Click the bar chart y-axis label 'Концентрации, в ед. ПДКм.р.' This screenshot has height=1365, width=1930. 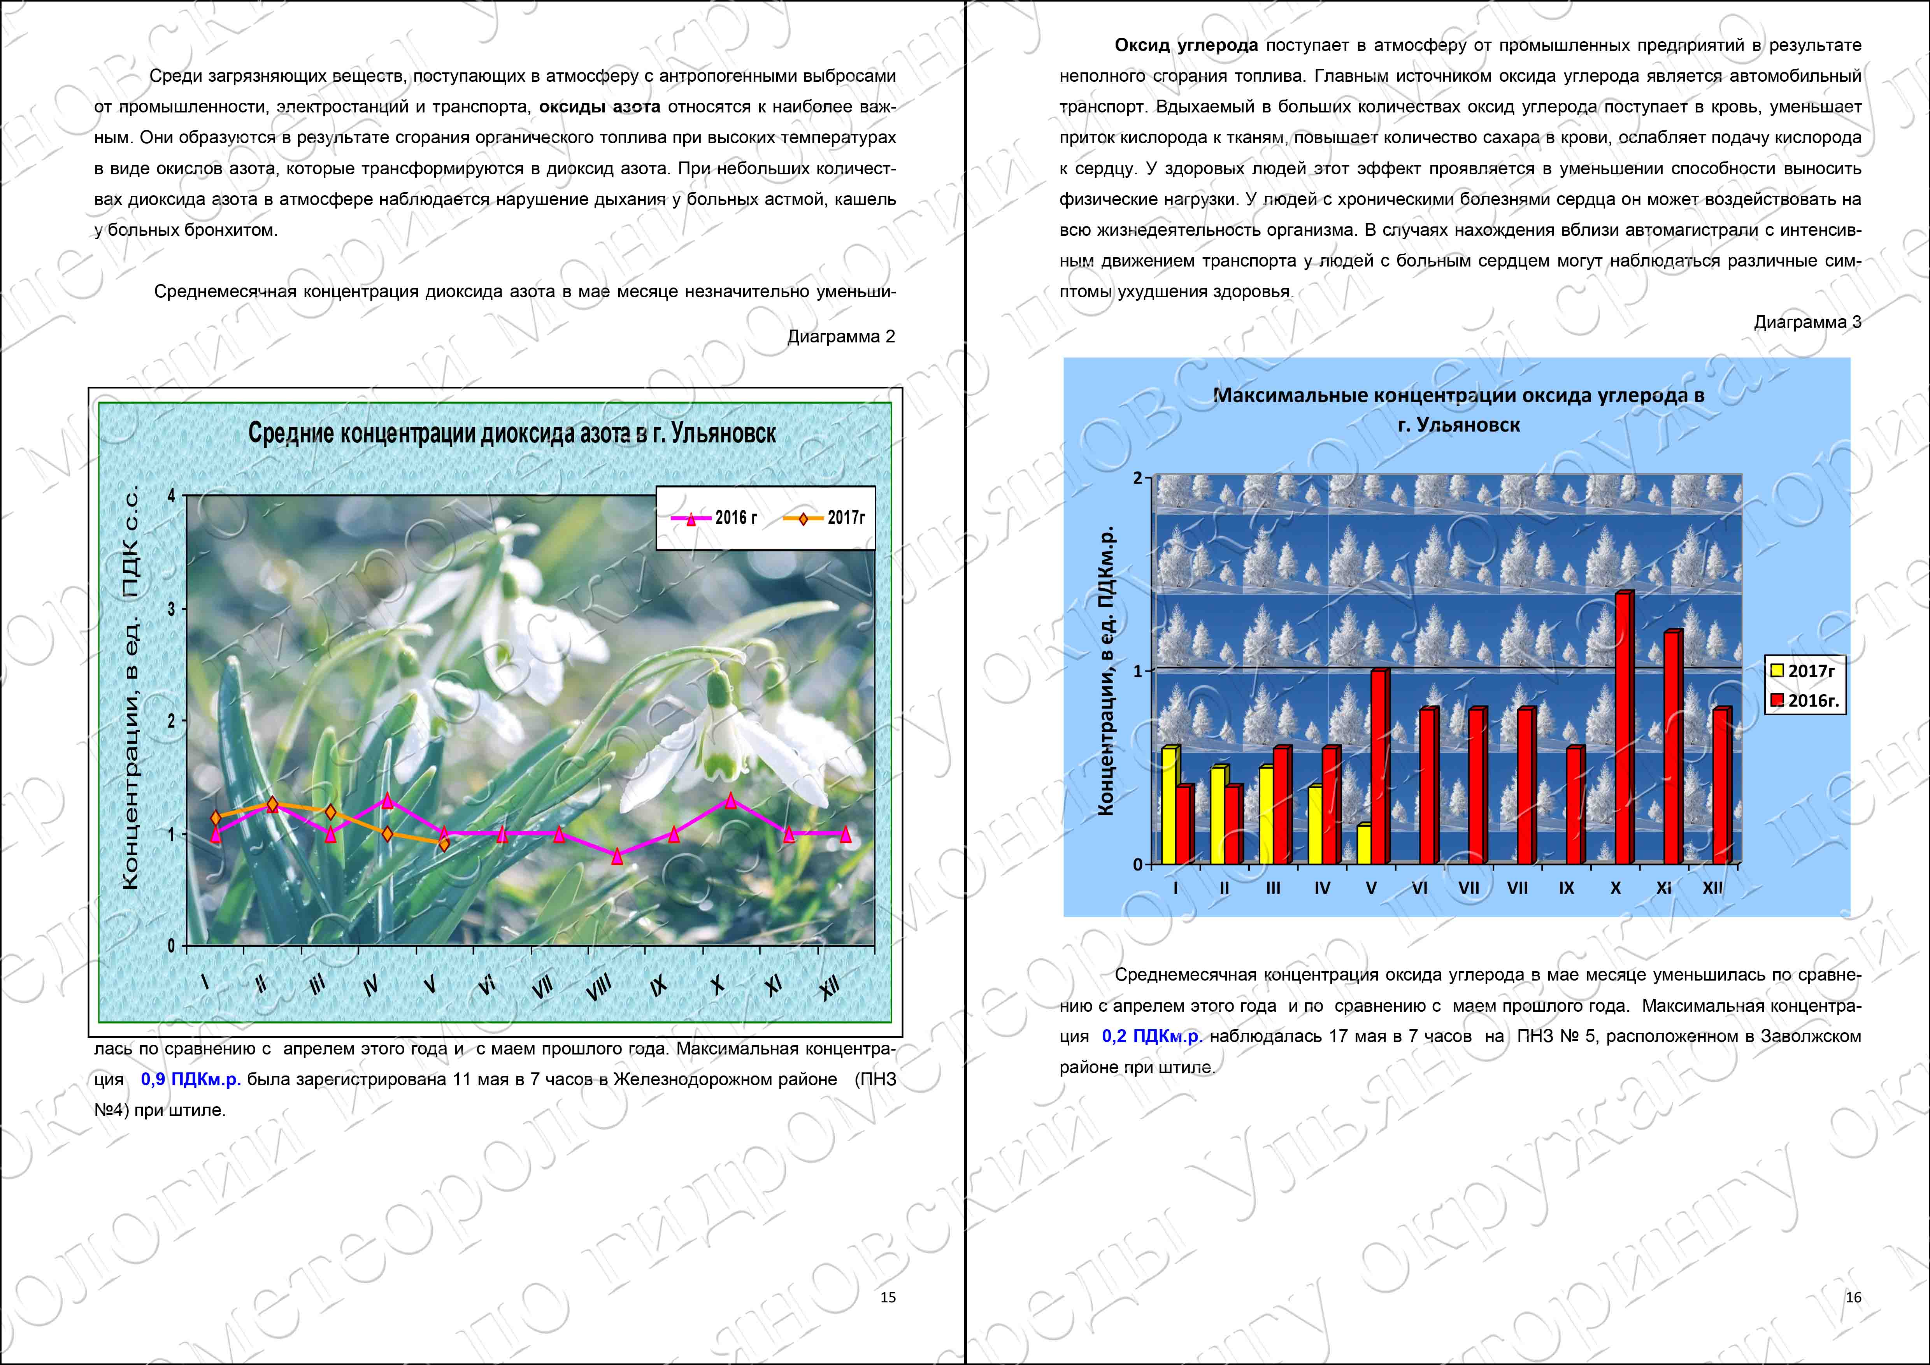coord(1106,670)
